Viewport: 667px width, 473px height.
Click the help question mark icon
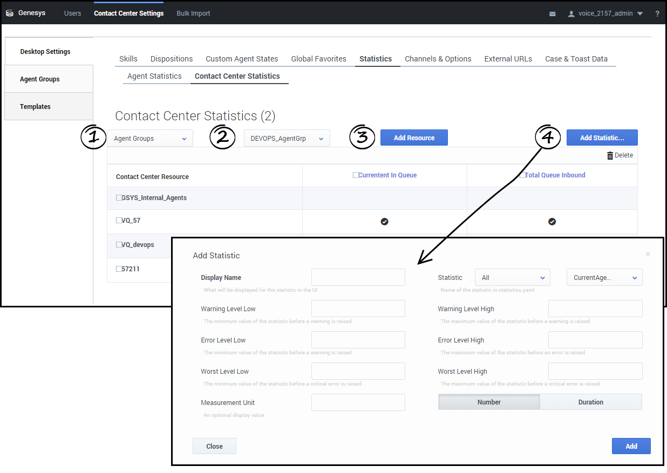(x=657, y=14)
